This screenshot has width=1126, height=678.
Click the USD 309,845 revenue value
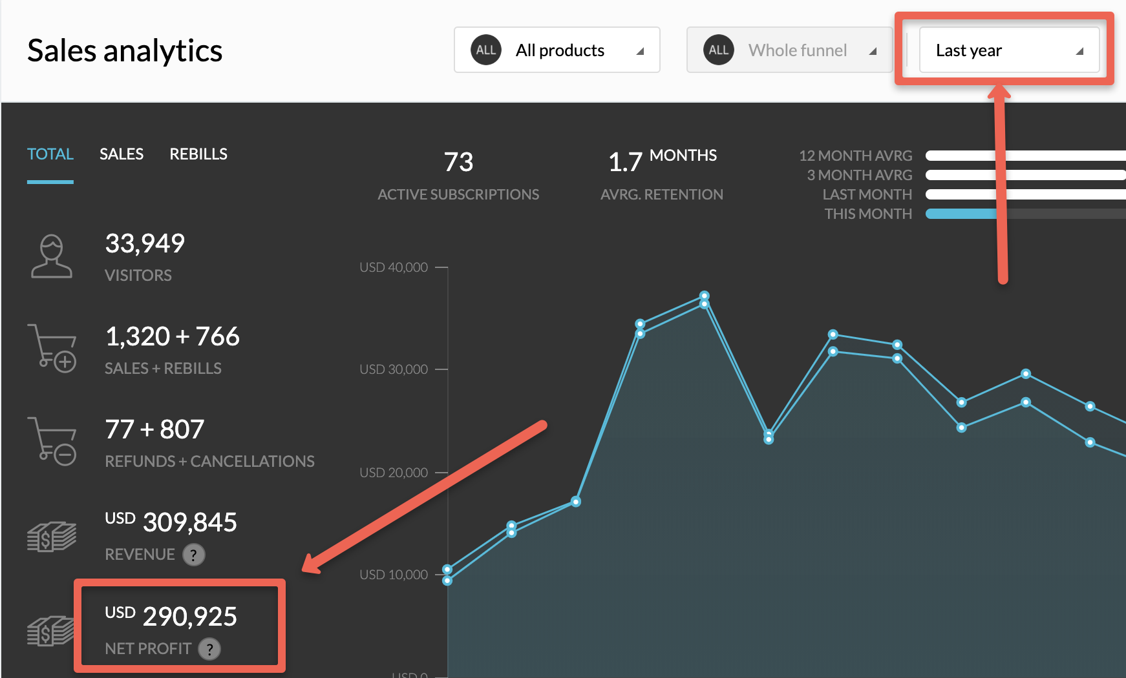click(171, 522)
